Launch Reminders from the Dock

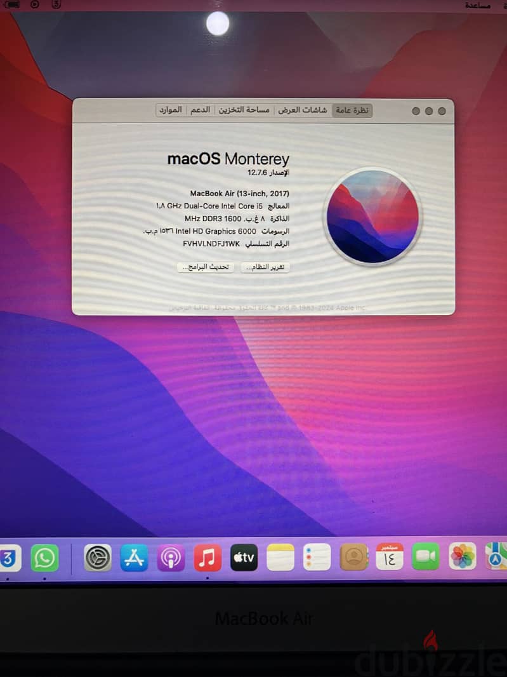(x=317, y=557)
